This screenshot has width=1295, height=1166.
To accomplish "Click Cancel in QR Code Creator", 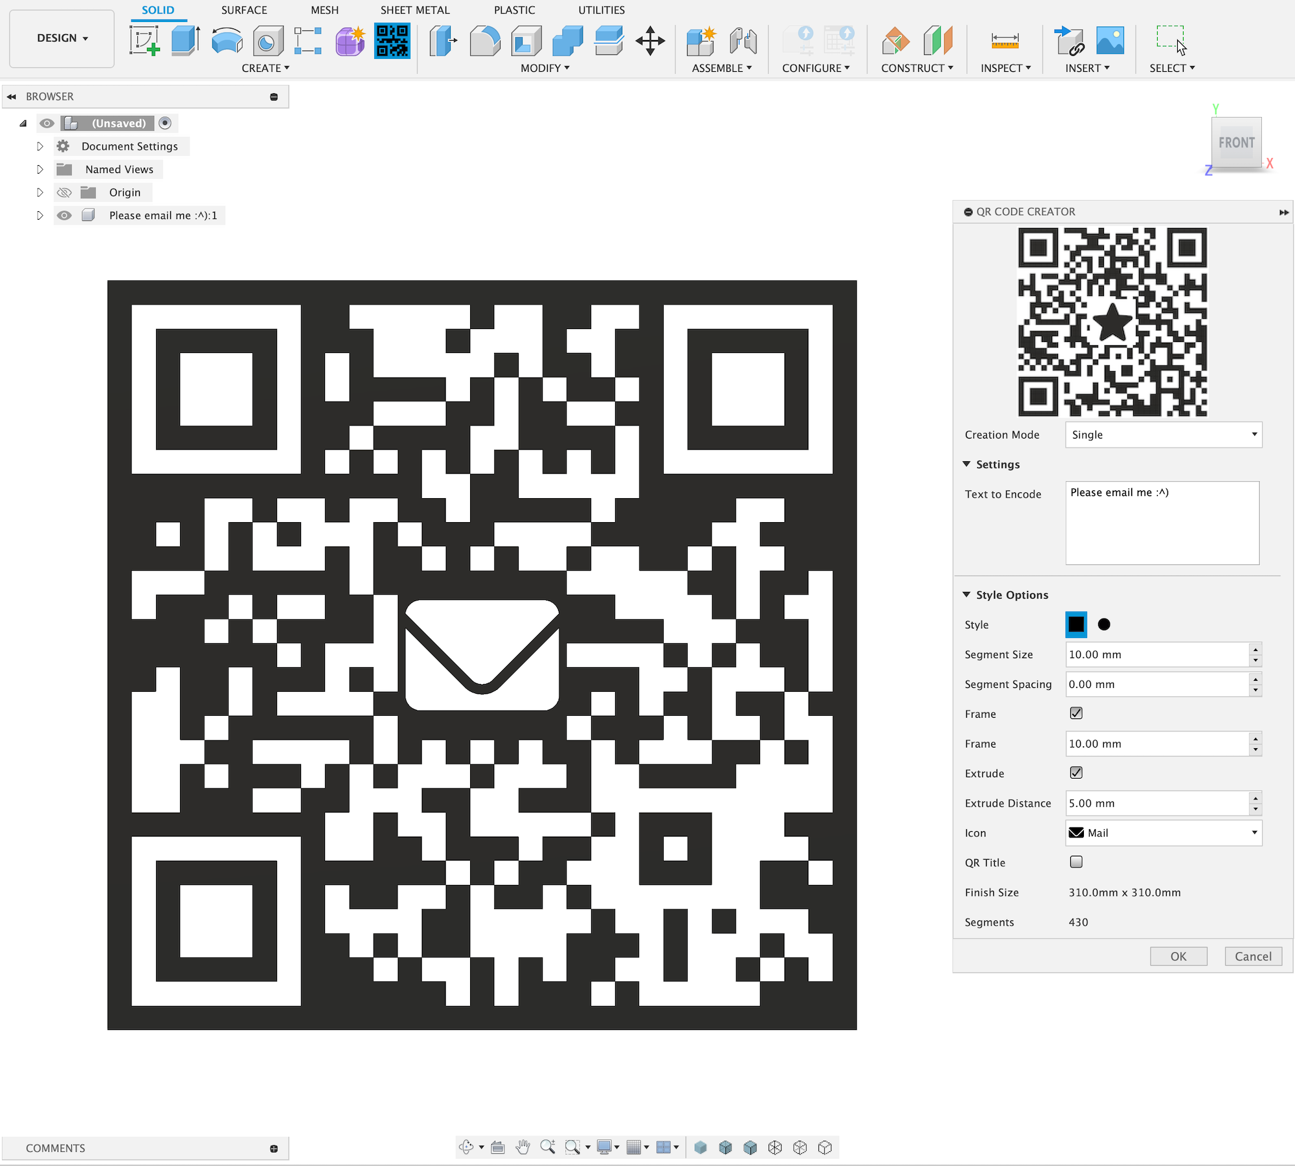I will coord(1252,956).
